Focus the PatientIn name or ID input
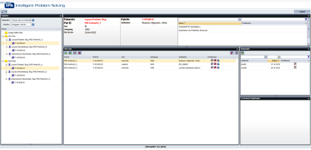The height and width of the screenshot is (150, 311). coord(21,20)
